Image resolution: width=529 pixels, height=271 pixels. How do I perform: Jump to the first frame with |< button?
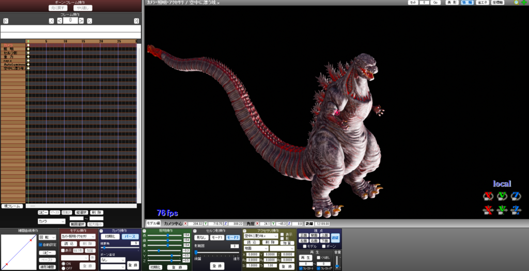5,21
